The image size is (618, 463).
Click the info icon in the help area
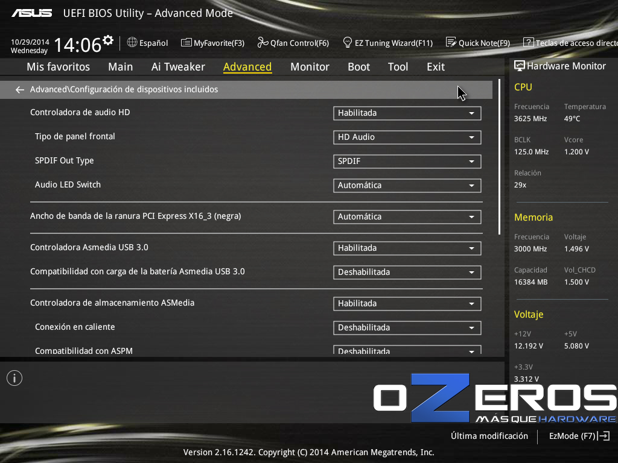coord(14,378)
